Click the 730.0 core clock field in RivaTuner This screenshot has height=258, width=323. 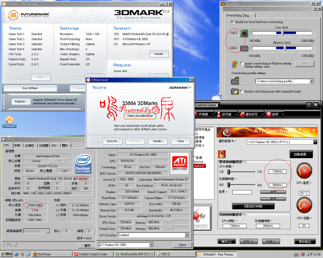(x=234, y=33)
